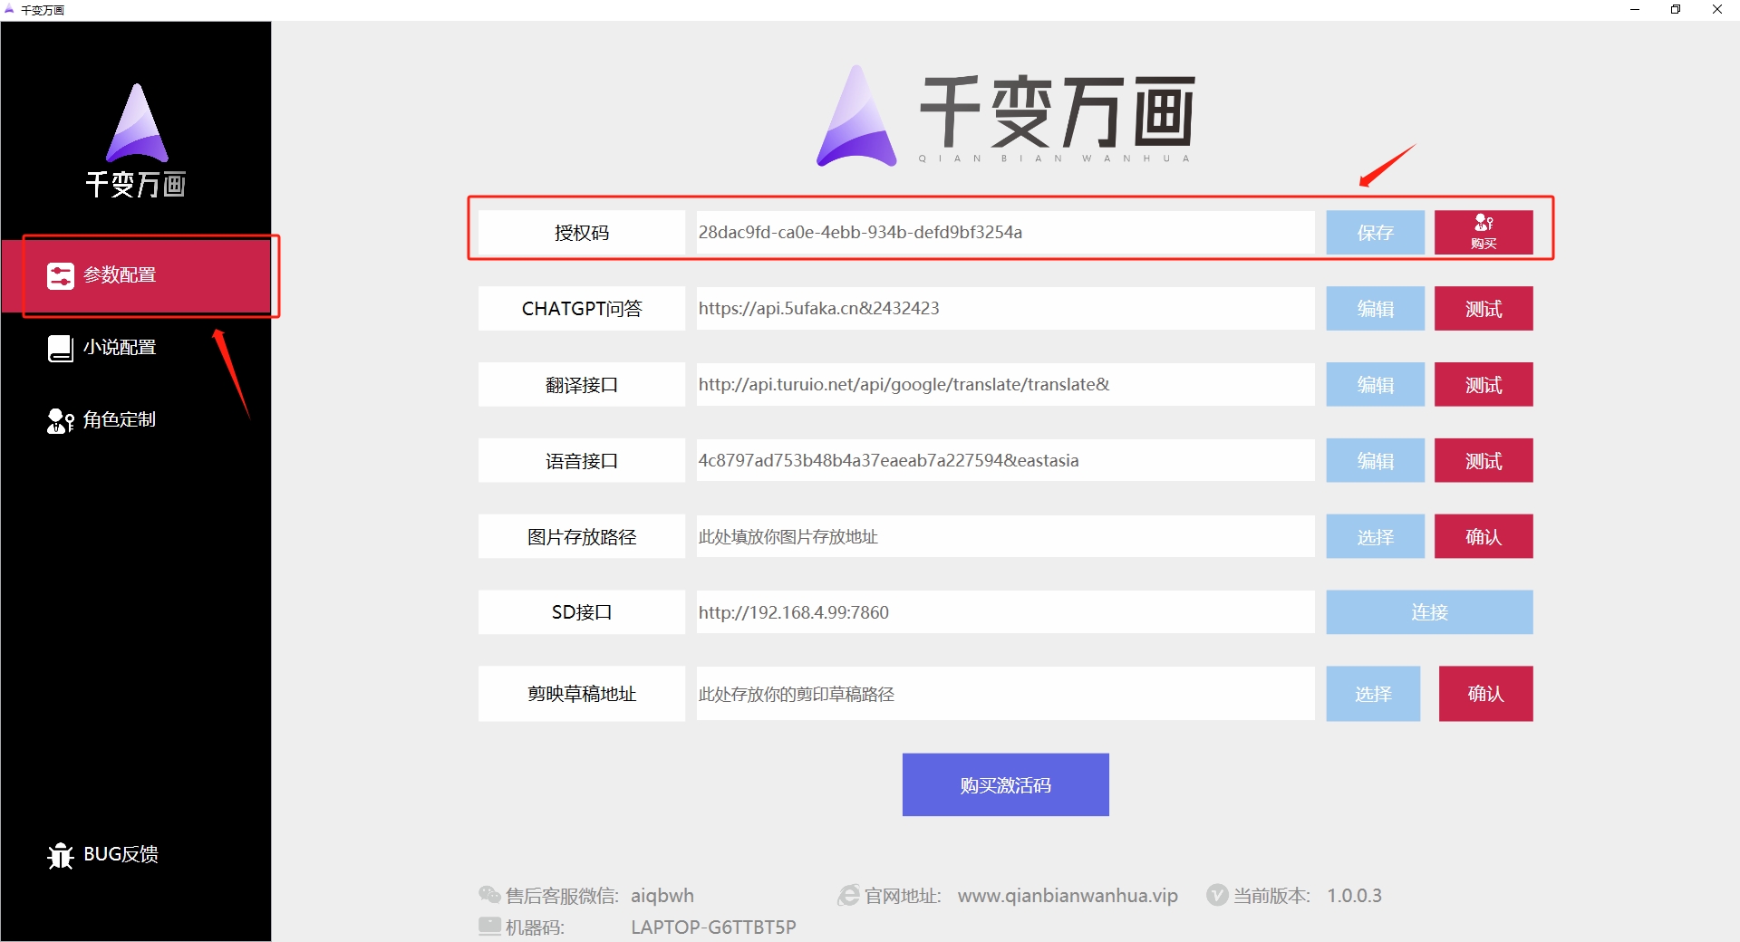Click the 翻译接口 label
Image resolution: width=1740 pixels, height=942 pixels.
pyautogui.click(x=582, y=385)
